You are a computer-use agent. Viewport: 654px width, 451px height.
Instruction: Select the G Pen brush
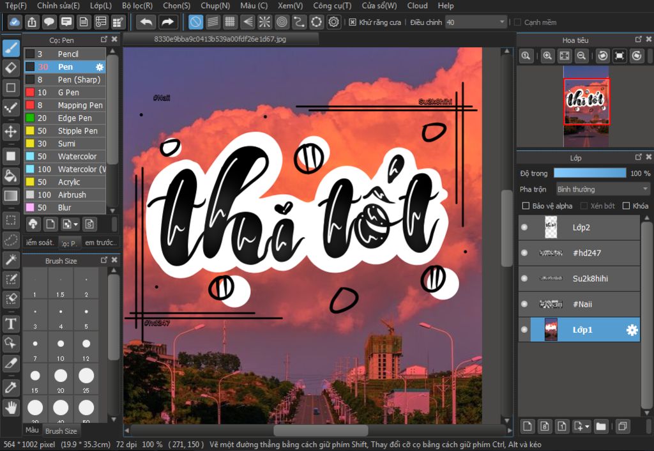click(65, 93)
